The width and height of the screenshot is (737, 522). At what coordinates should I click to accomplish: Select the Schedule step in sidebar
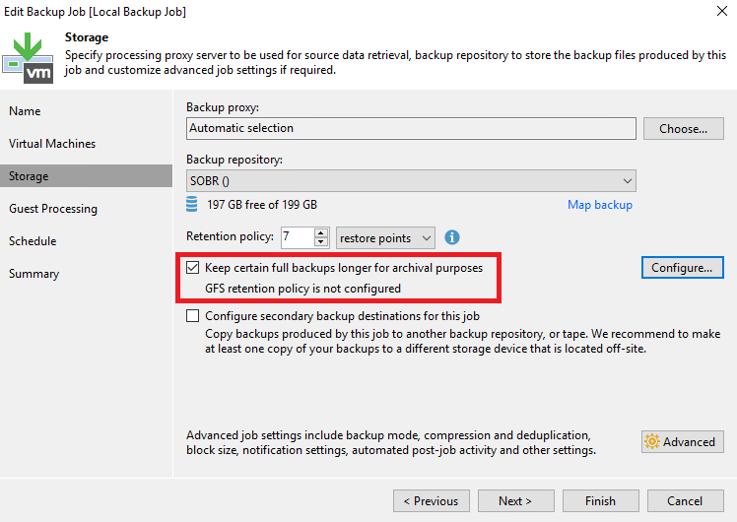point(33,241)
